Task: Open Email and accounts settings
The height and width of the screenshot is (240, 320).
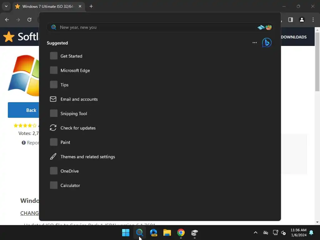Action: click(x=79, y=99)
